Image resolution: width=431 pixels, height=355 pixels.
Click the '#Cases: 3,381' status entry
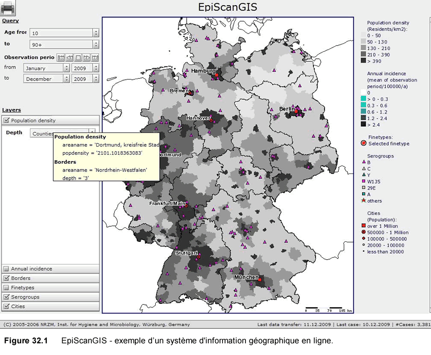coord(413,325)
